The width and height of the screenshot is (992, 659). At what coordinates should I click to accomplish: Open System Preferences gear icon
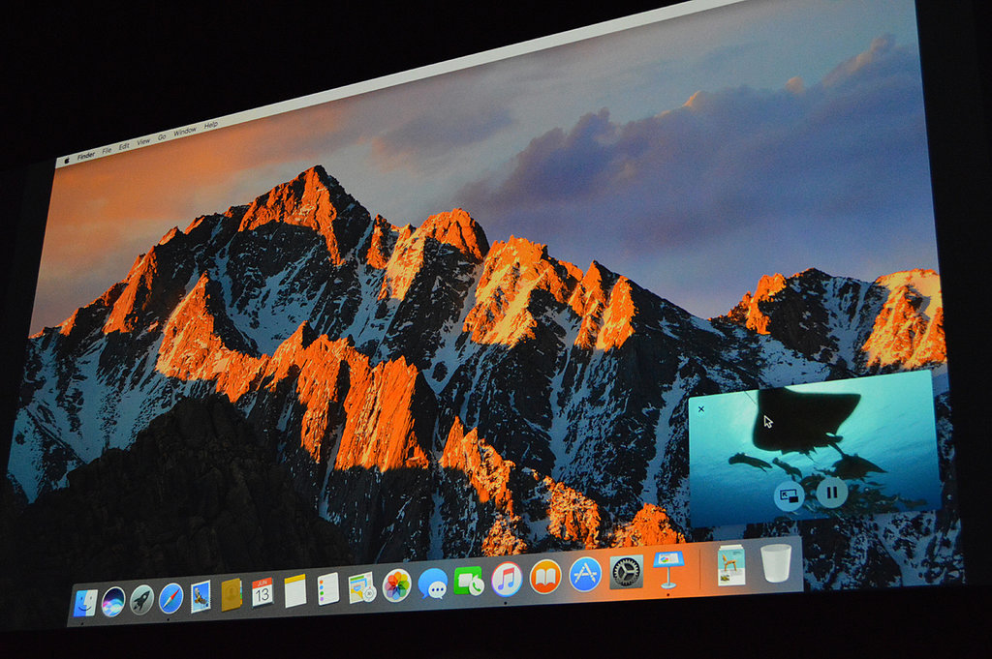pyautogui.click(x=627, y=572)
